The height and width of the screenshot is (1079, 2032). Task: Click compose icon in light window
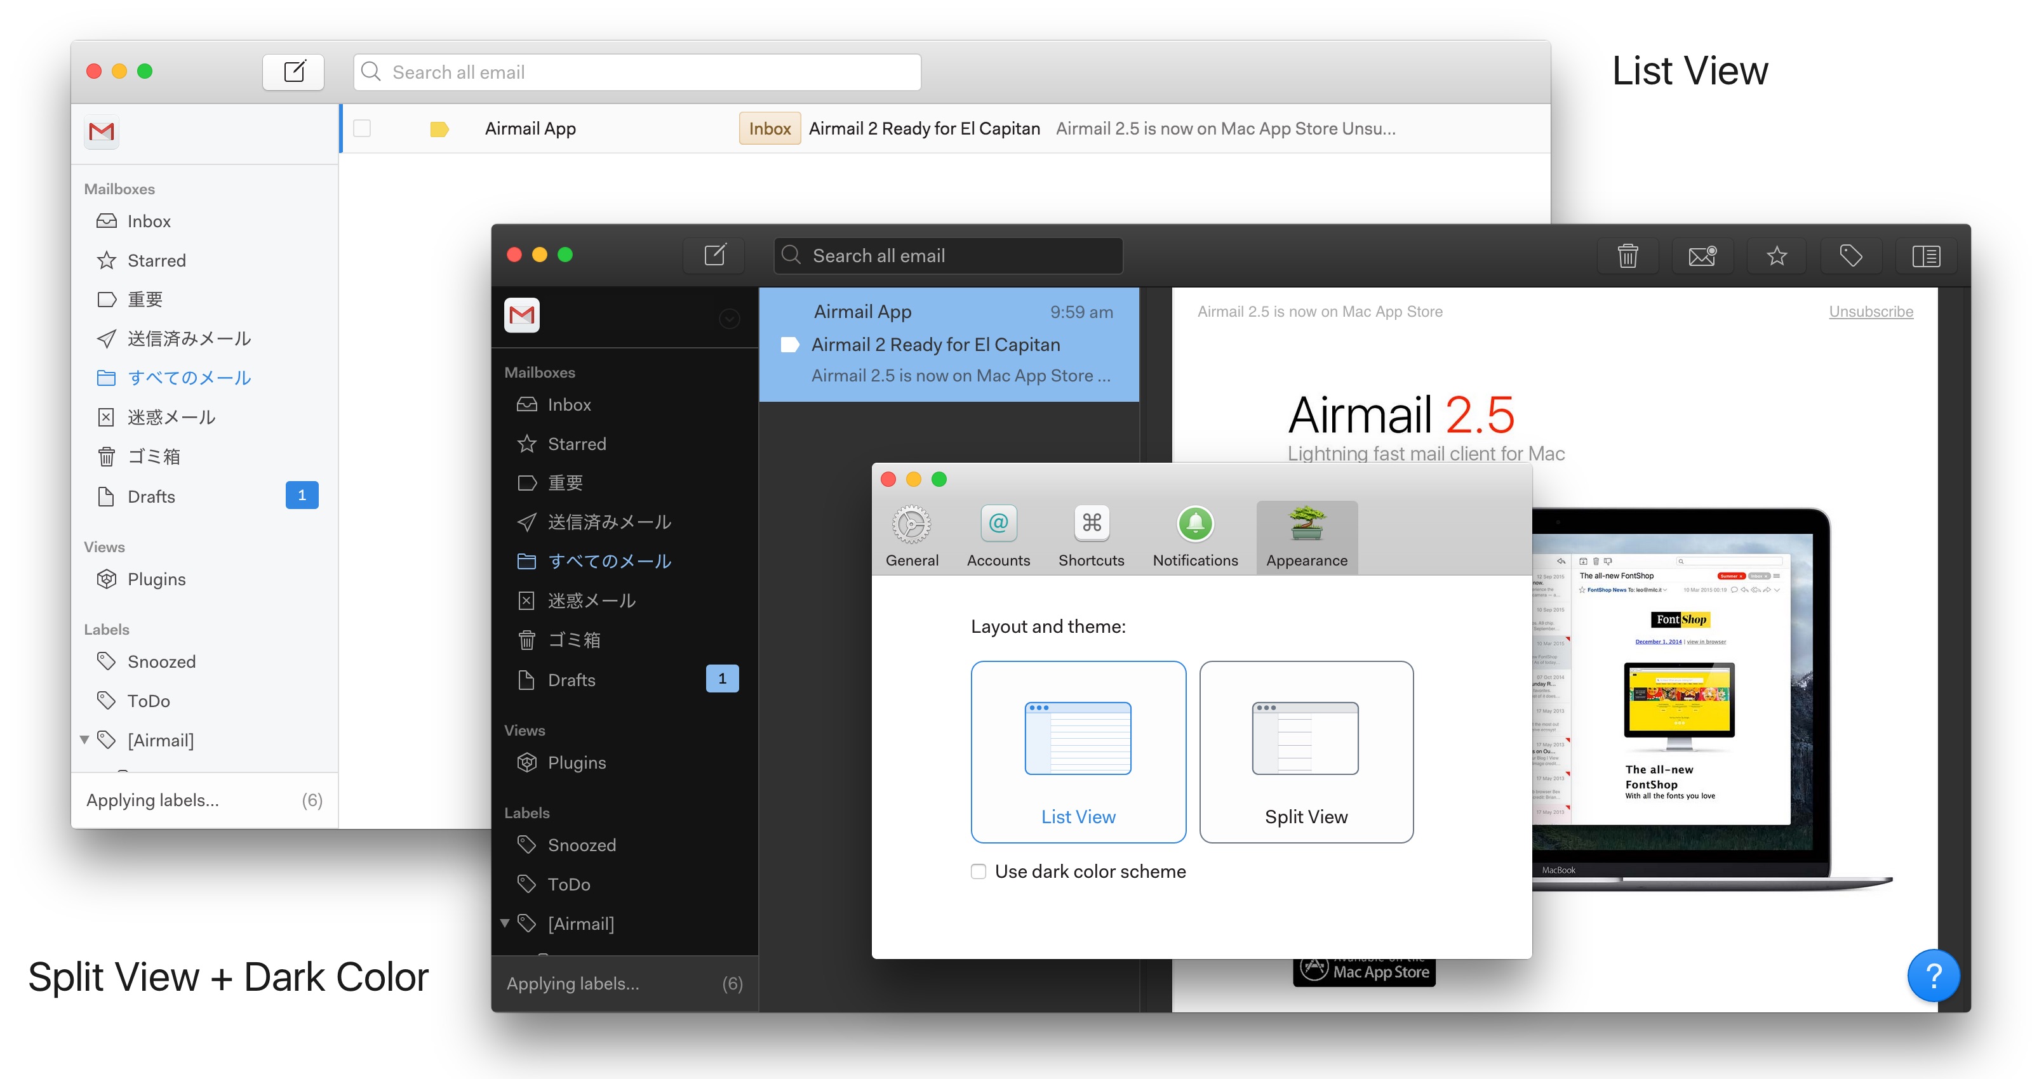(x=293, y=72)
